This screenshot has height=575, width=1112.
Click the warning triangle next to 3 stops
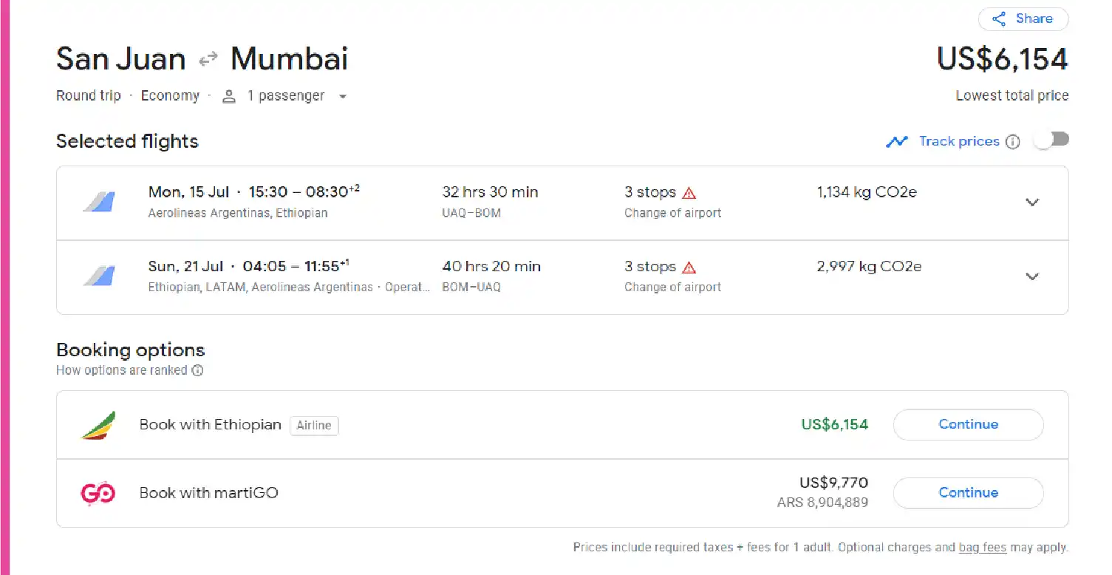(689, 191)
